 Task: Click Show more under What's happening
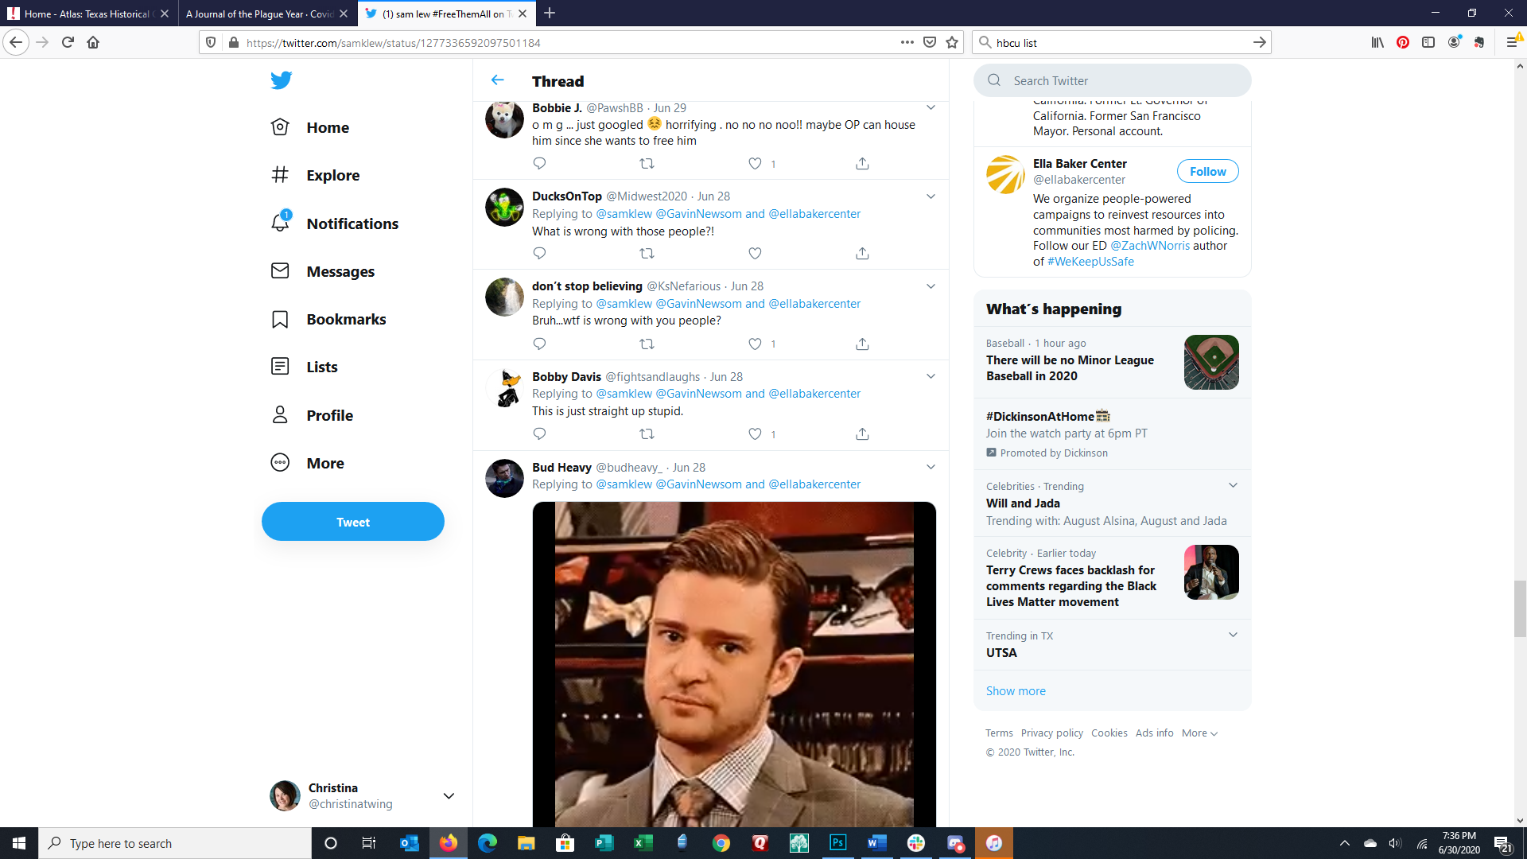[1016, 690]
